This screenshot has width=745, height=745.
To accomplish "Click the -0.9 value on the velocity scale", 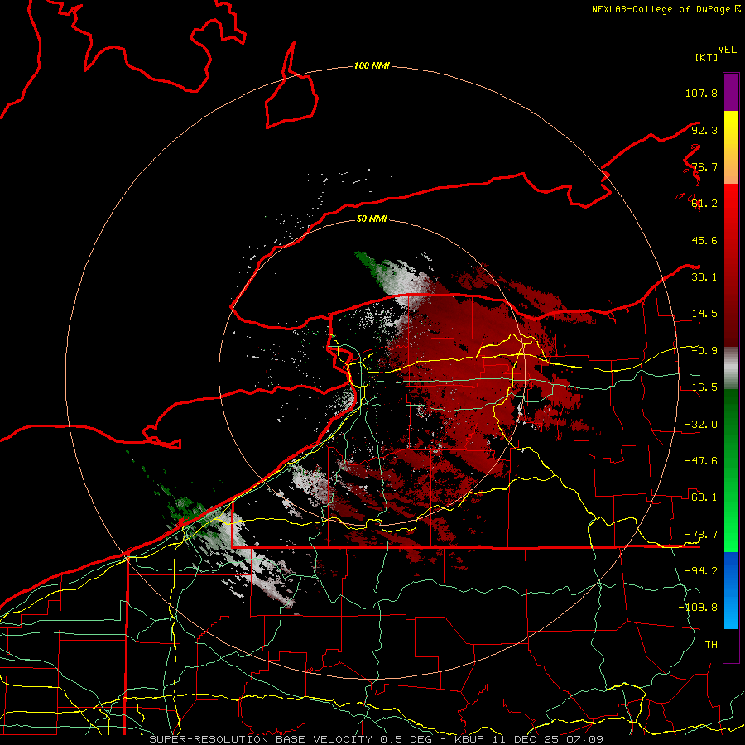I will click(x=704, y=351).
